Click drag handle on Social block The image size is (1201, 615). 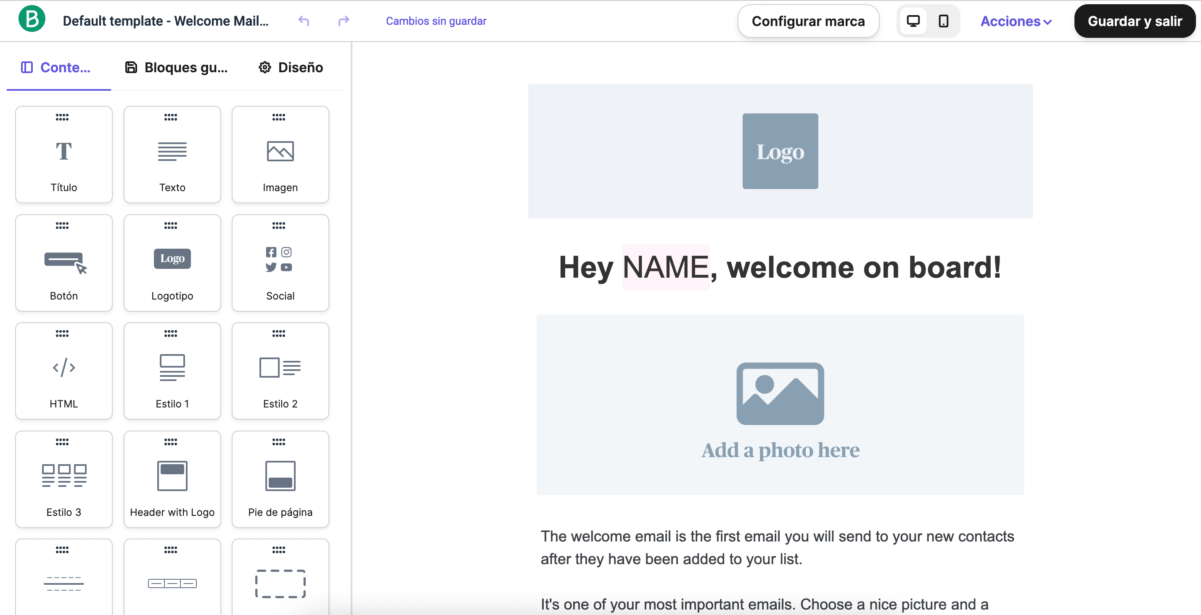pyautogui.click(x=279, y=226)
